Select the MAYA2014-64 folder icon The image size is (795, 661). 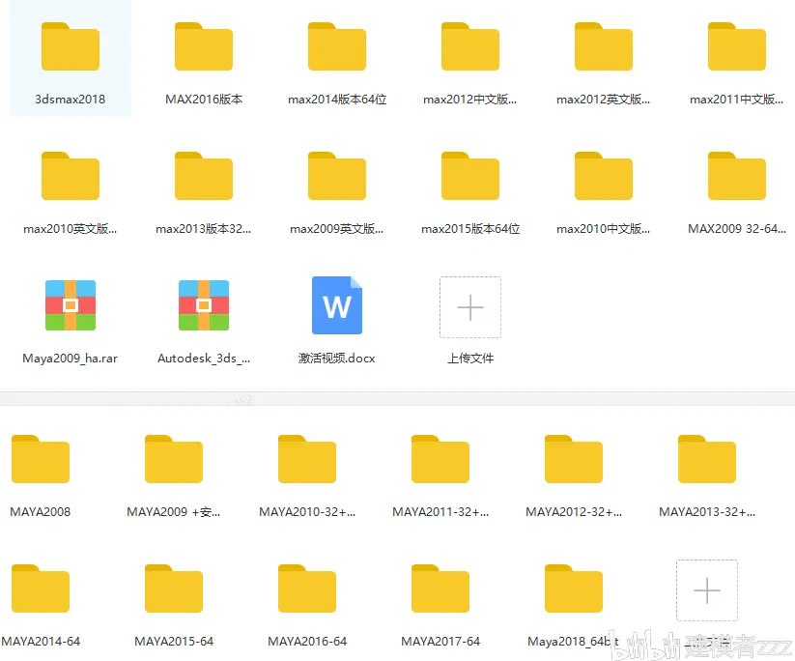click(x=41, y=589)
